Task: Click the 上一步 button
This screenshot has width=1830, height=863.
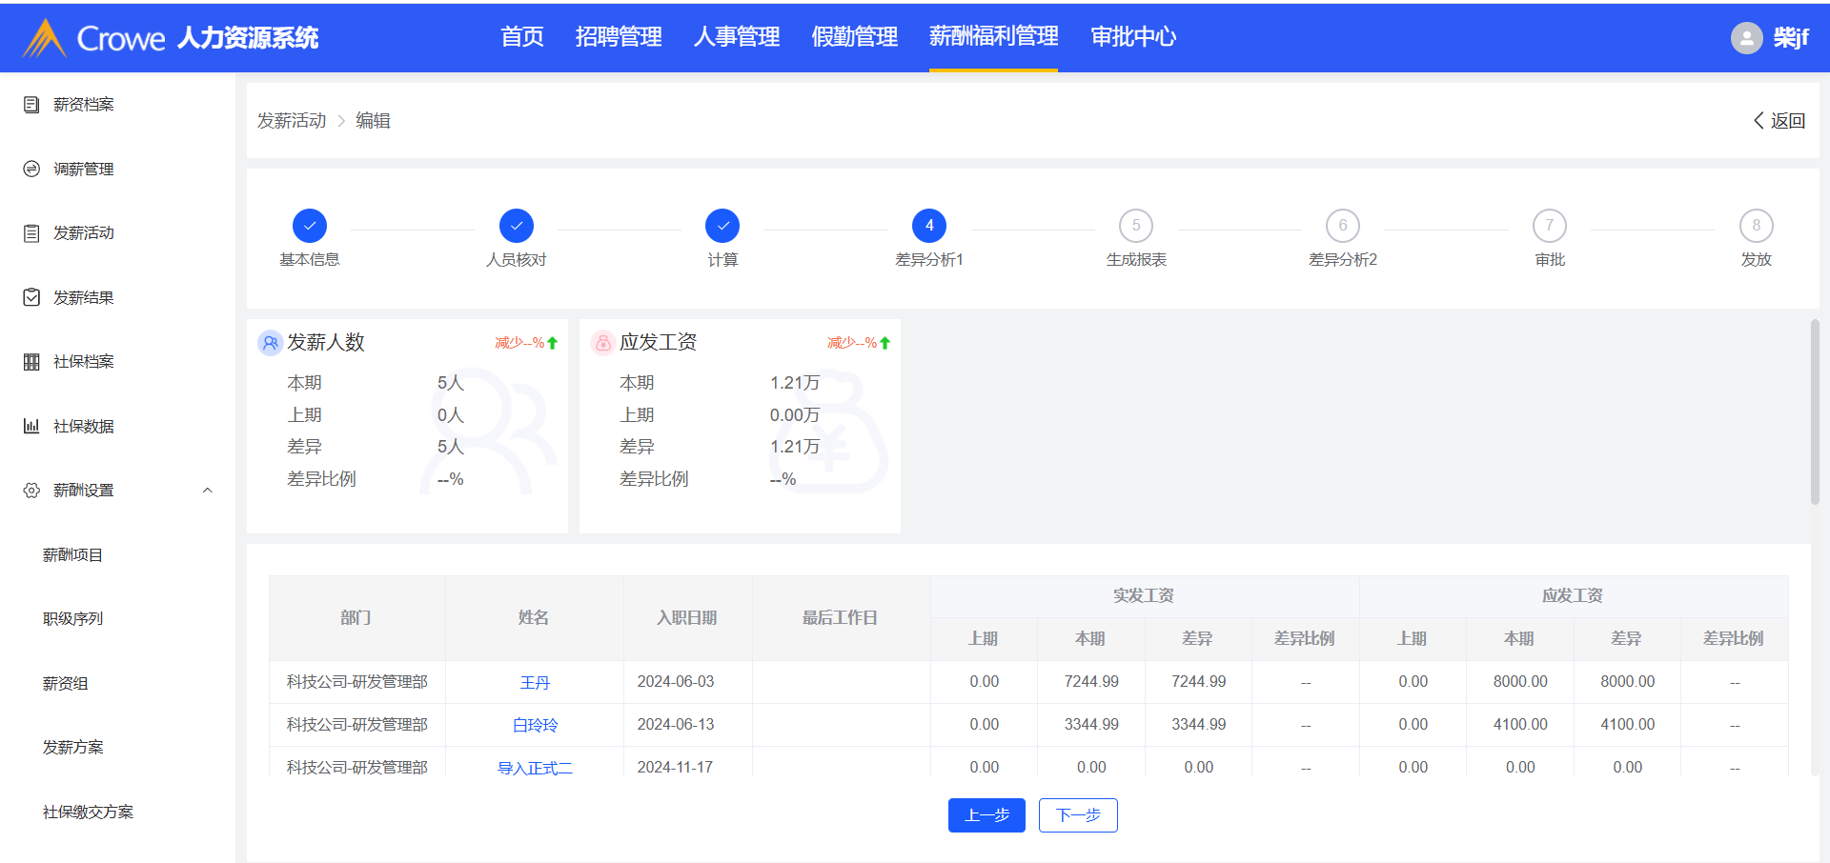Action: (986, 815)
